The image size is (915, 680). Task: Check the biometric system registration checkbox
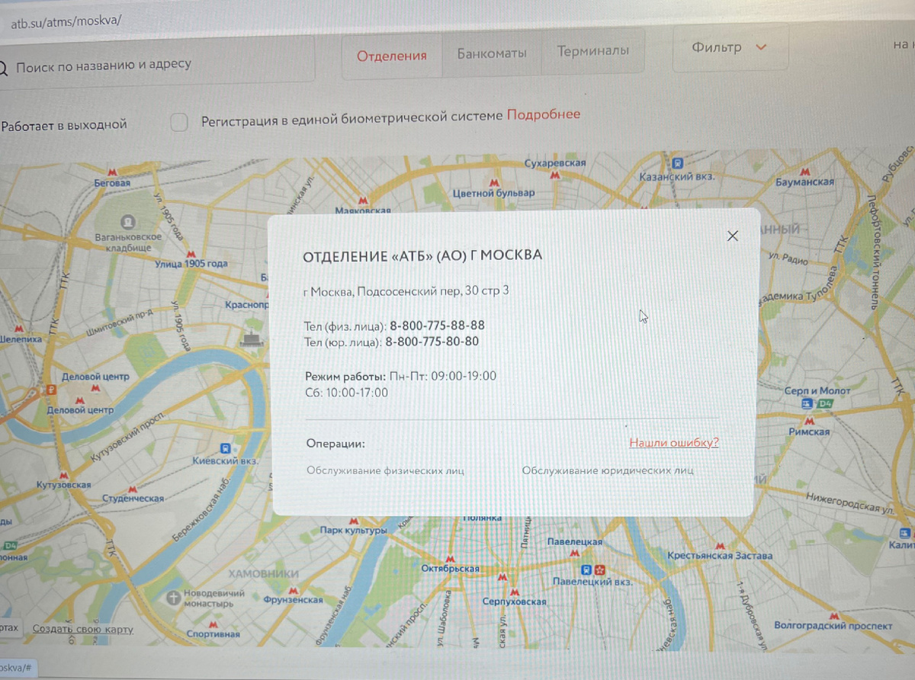[x=178, y=122]
